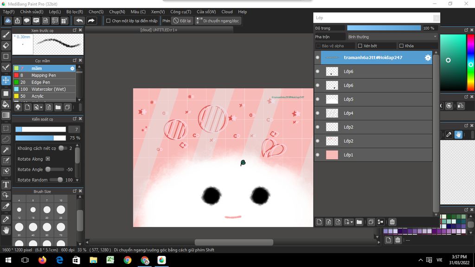475x267 pixels.
Task: Select the Edge Pen brush
Action: (44, 83)
